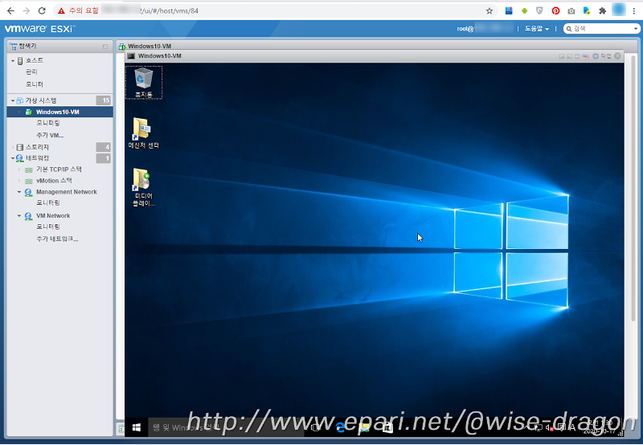Viewport: 643px width, 445px height.
Task: Click the console vertical scrollbar
Action: (x=633, y=189)
